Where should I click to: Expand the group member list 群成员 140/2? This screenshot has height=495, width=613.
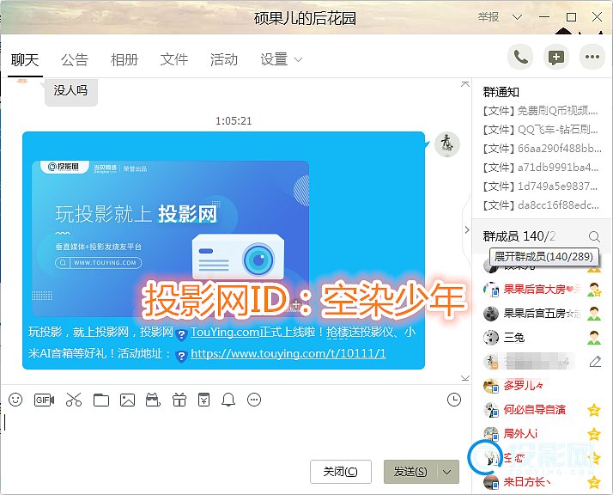519,236
